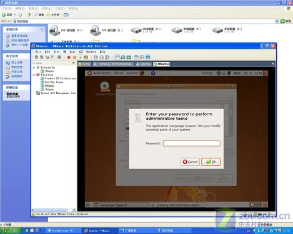Close the VMware Sidebar with its X

click(73, 62)
